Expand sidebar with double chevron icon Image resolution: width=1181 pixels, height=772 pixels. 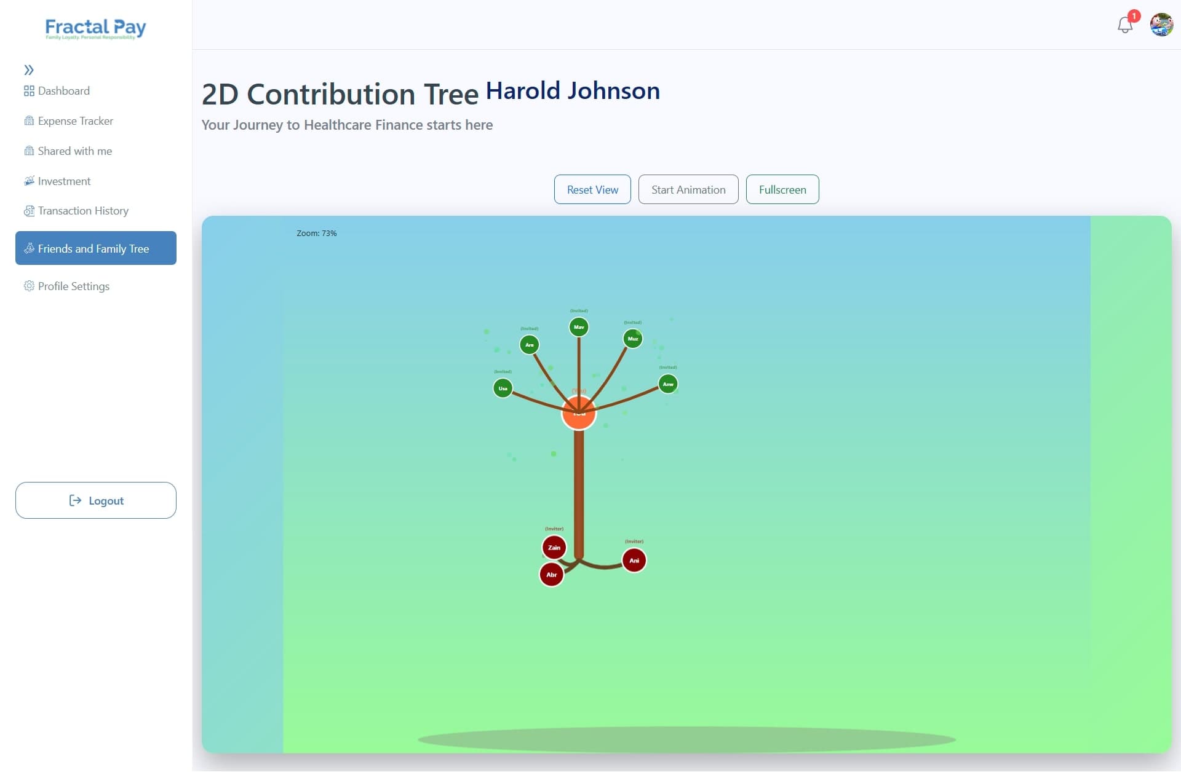coord(29,69)
